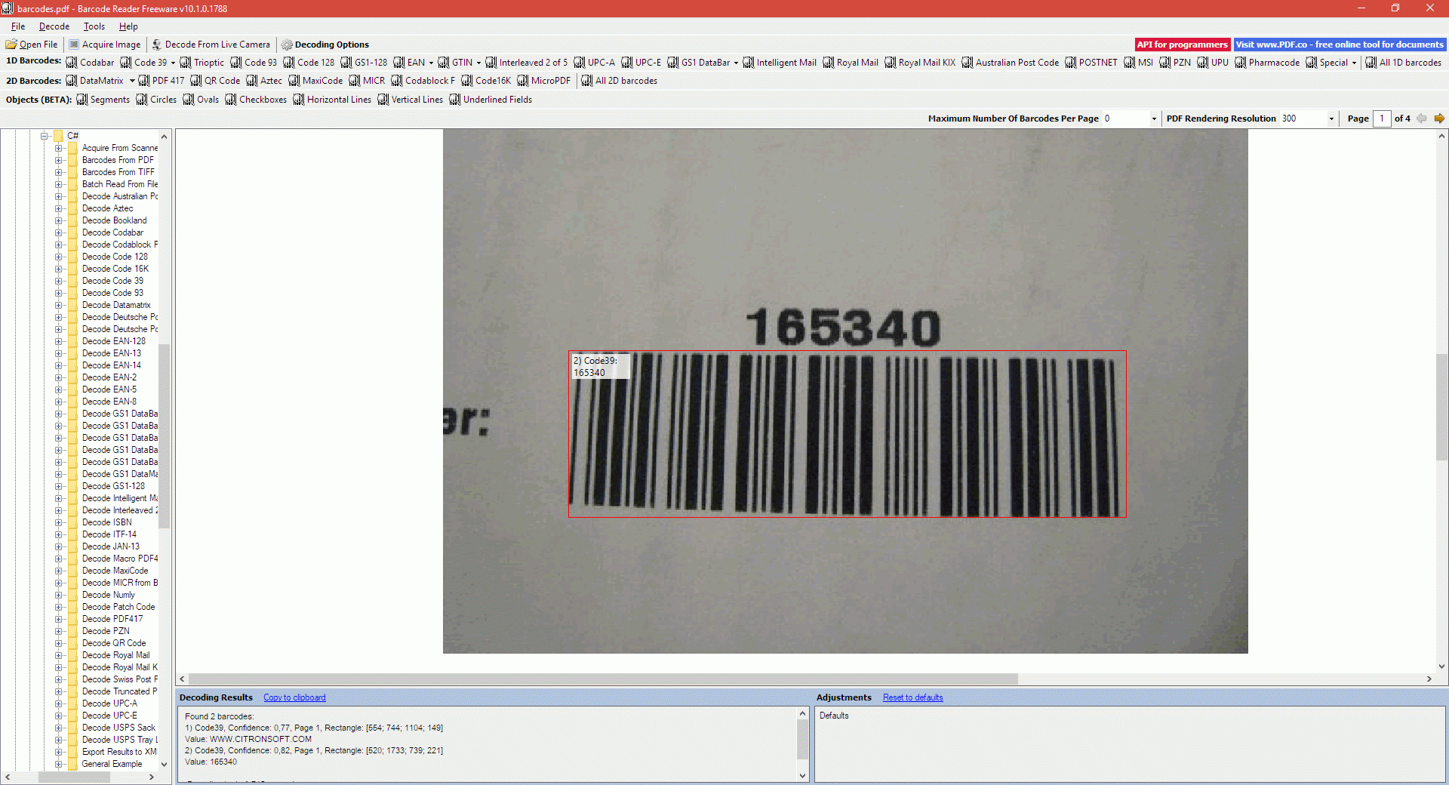Click Reset to defaults in Adjustments
This screenshot has height=785, width=1449.
coord(912,697)
